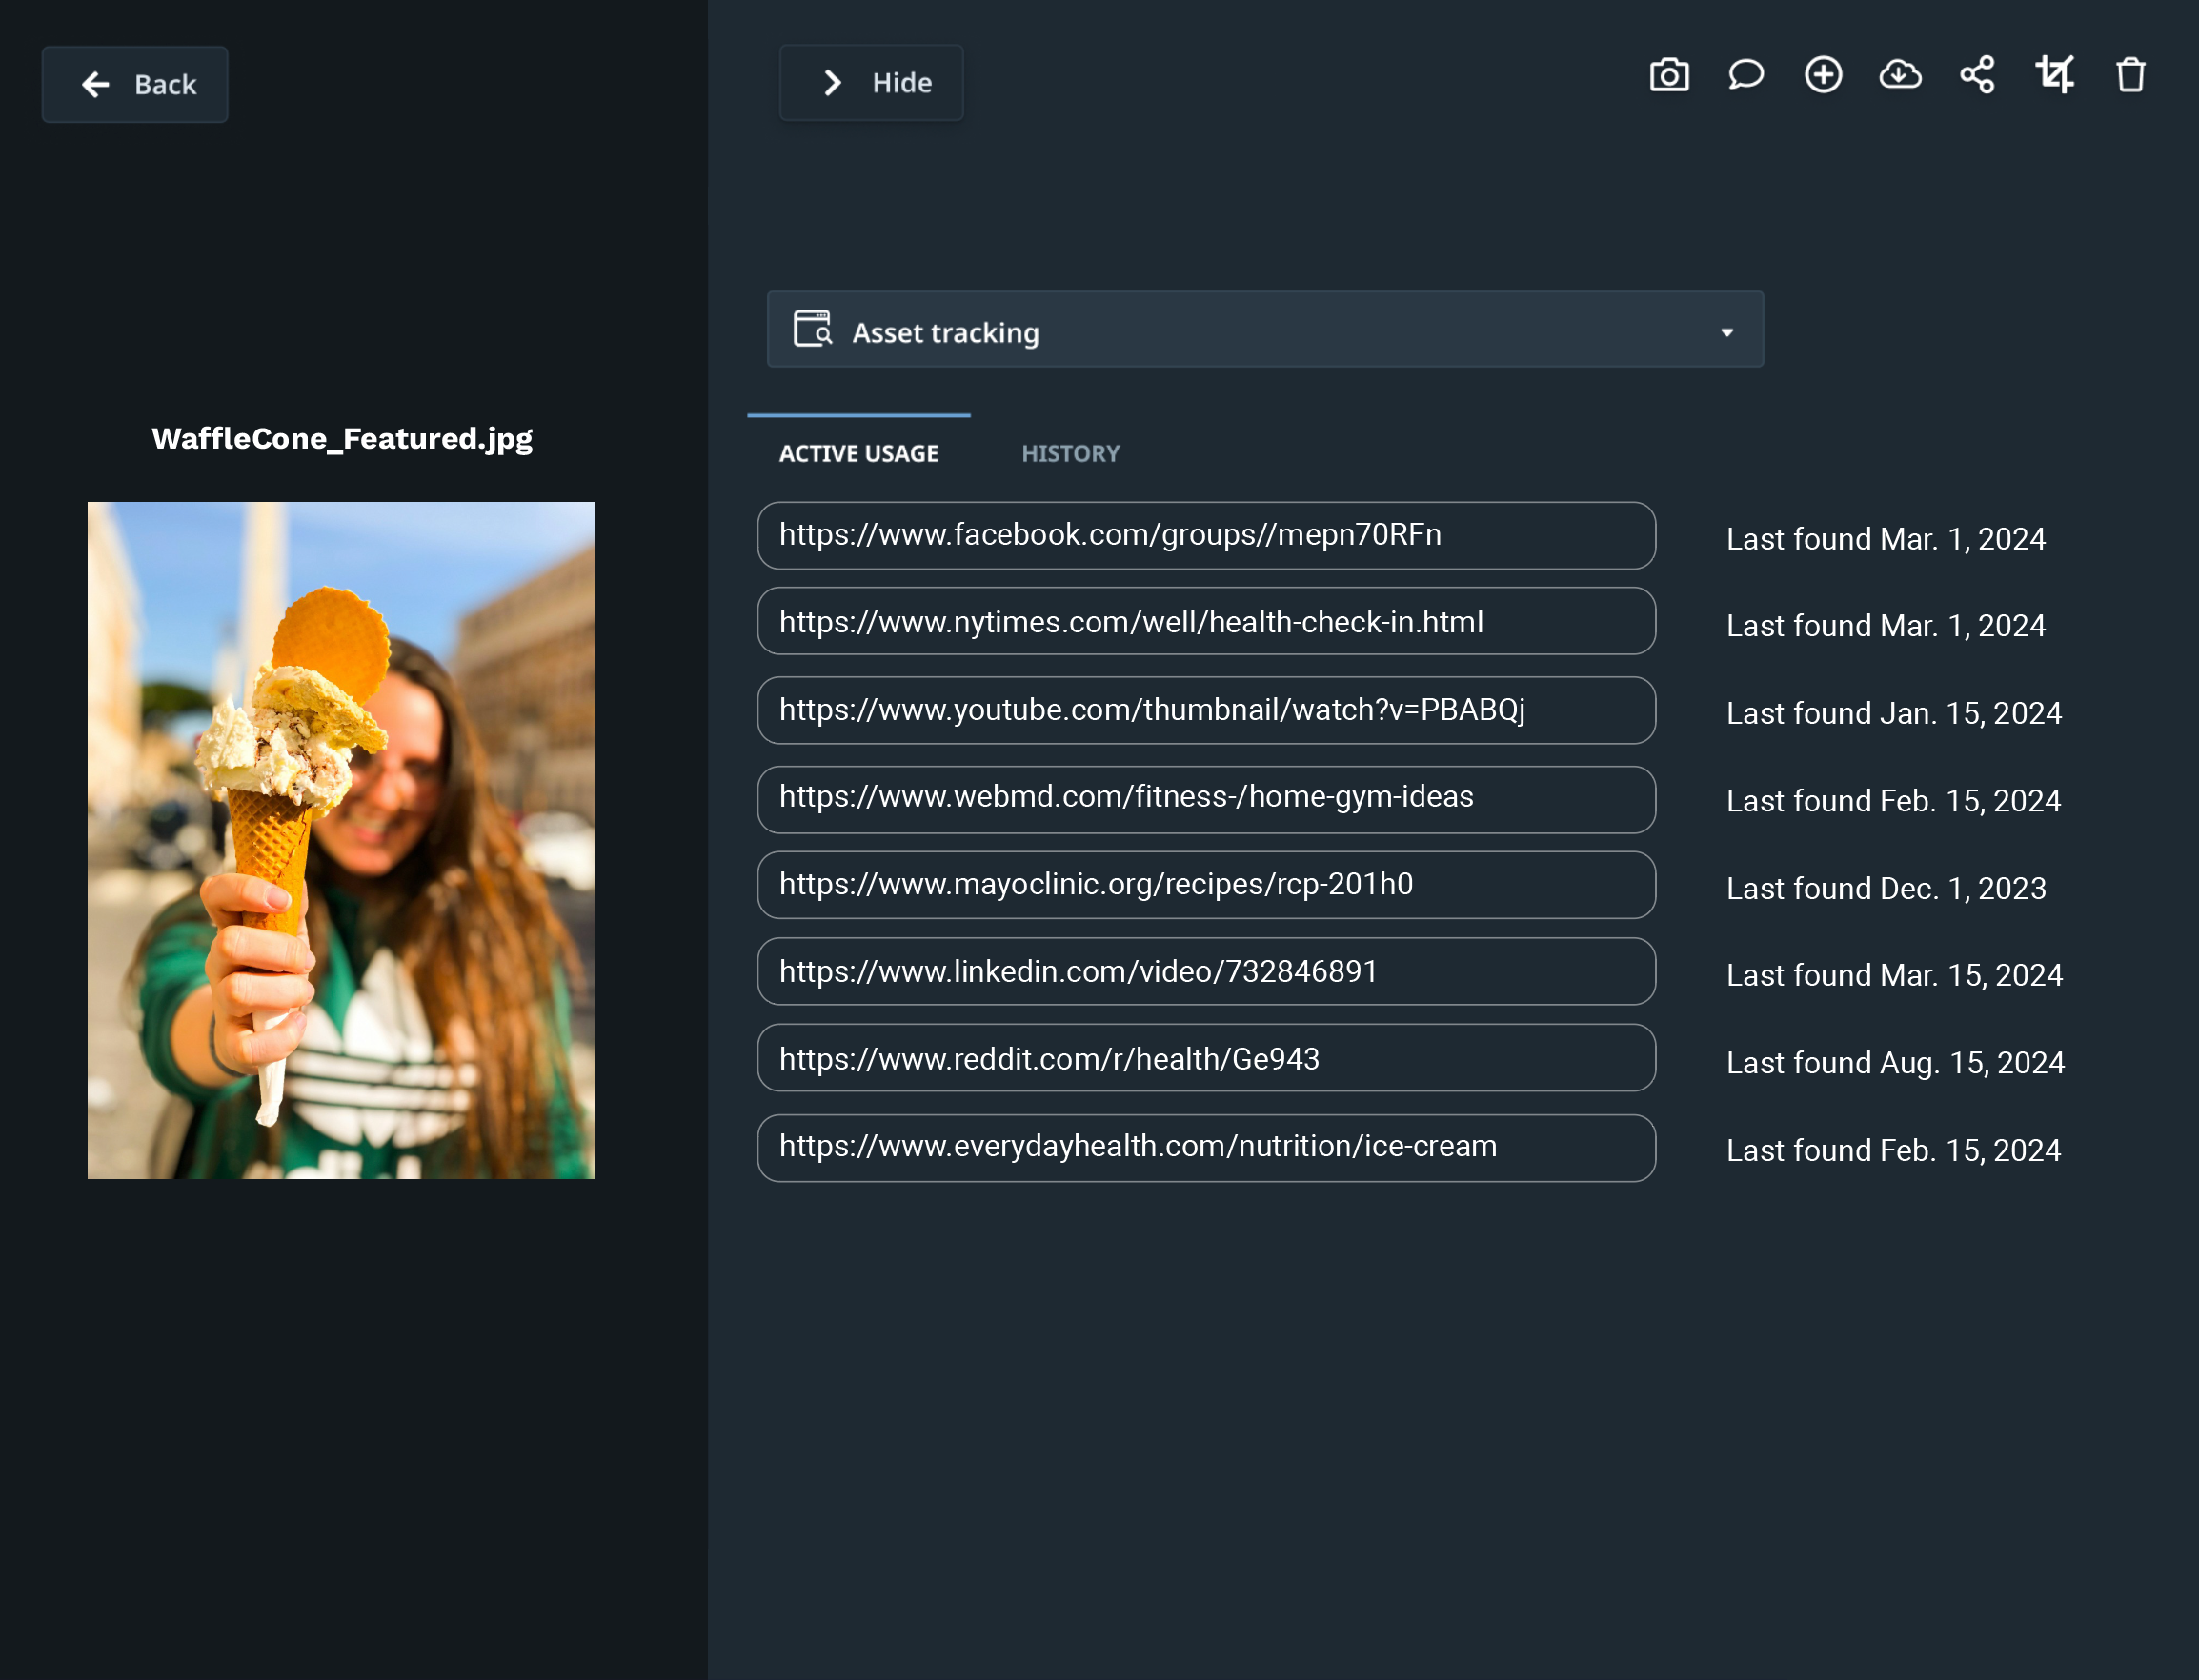Expand the Asset tracking dropdown

[1726, 331]
